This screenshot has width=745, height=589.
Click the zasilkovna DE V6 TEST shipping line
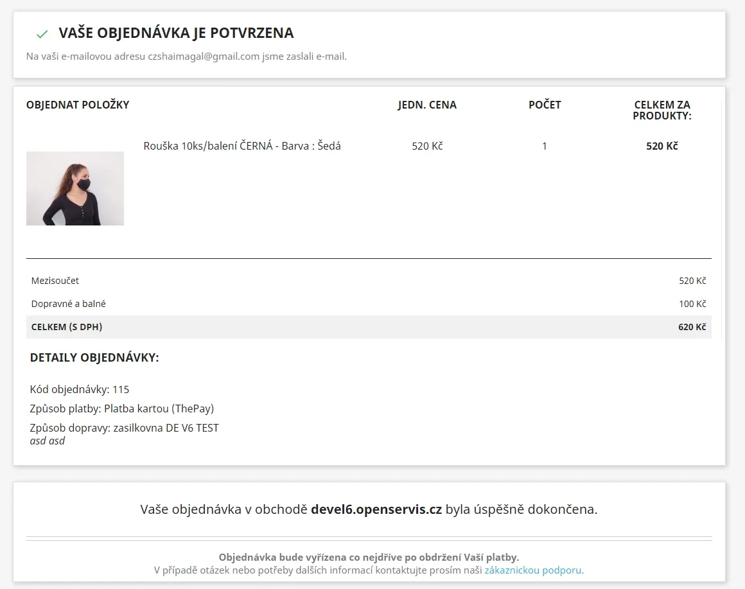tap(125, 428)
